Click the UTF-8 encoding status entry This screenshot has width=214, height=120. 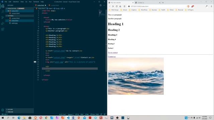(x=77, y=114)
